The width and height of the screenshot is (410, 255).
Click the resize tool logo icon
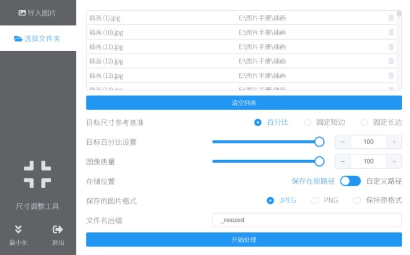38,174
